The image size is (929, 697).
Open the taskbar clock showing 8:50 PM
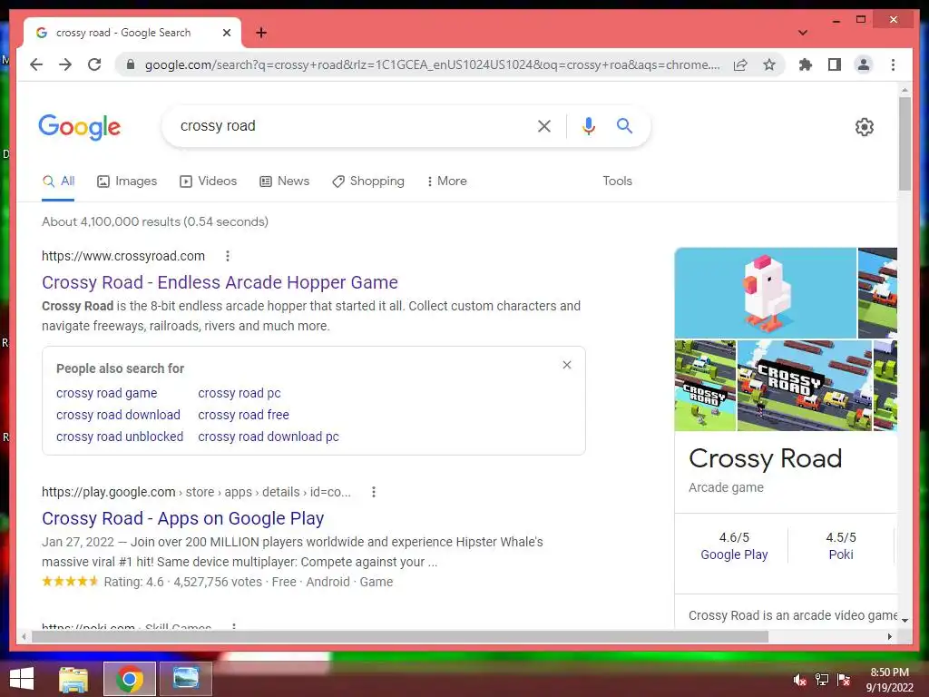889,680
